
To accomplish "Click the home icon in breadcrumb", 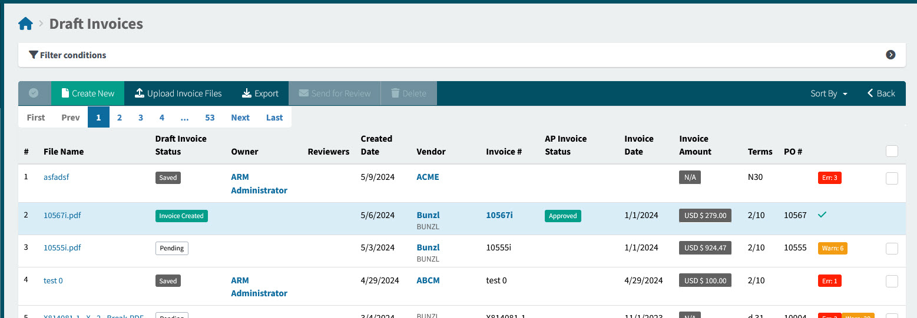I will pyautogui.click(x=25, y=24).
